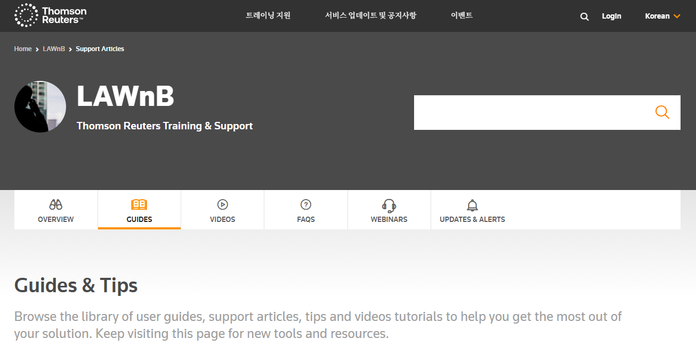Click the Webinars headset icon

coord(389,205)
